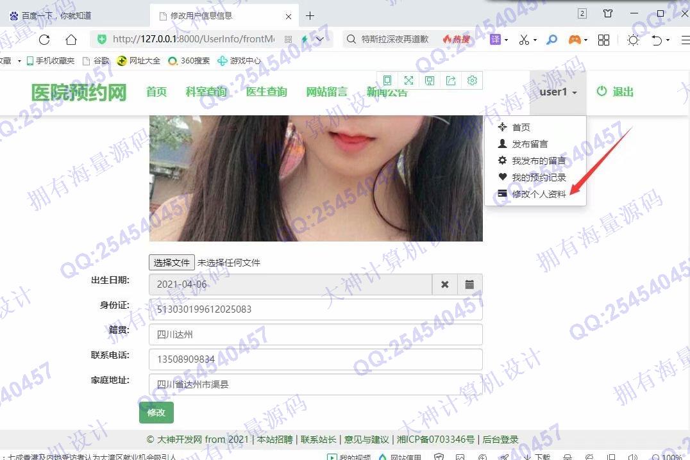
Task: Open a new tab with plus button
Action: 310,16
